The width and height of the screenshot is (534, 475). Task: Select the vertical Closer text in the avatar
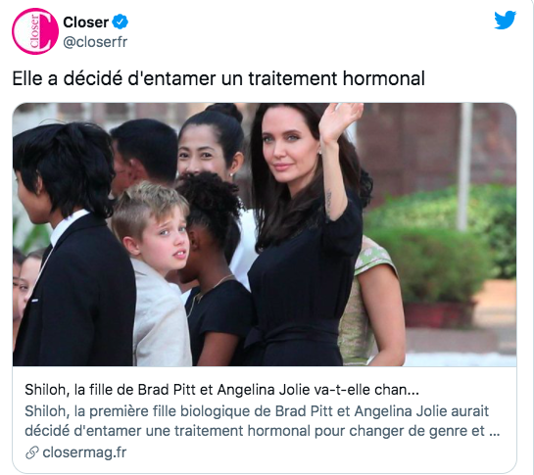[x=34, y=31]
